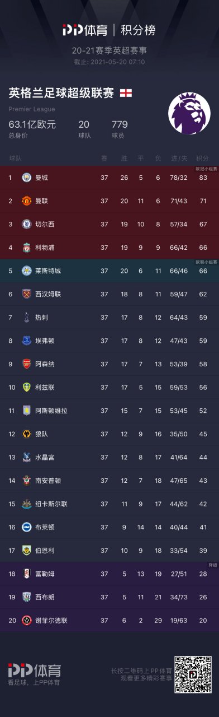
Task: Select the Manchester City crest icon
Action: [x=26, y=178]
